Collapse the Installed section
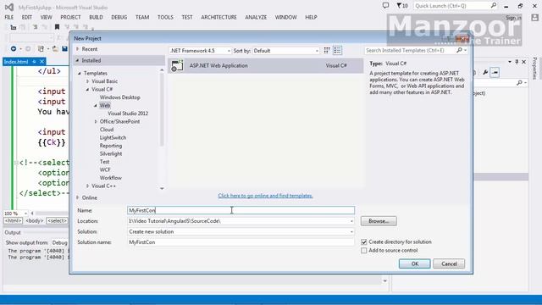The width and height of the screenshot is (542, 305). coord(77,60)
